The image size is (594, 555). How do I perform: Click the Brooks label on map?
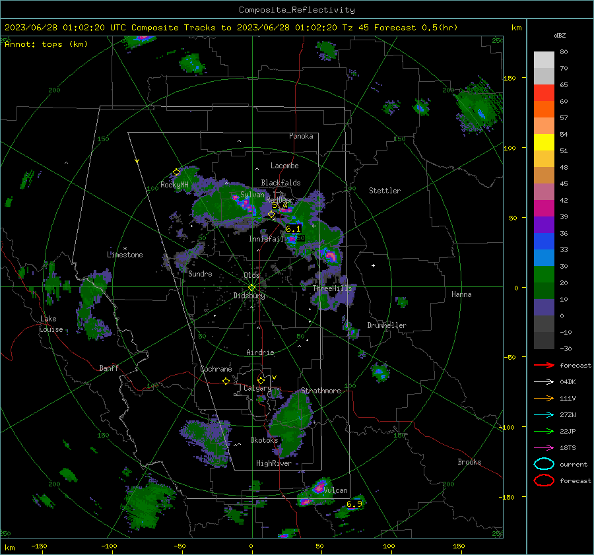(x=469, y=462)
